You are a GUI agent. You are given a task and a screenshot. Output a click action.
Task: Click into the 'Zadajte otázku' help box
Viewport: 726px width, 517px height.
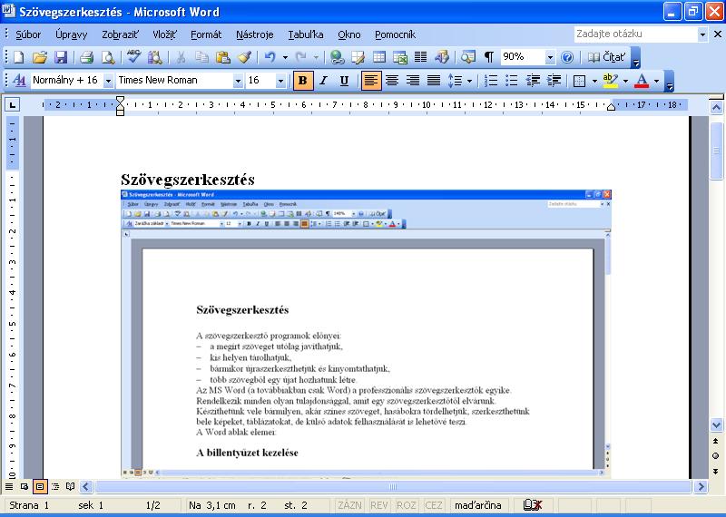coord(635,34)
